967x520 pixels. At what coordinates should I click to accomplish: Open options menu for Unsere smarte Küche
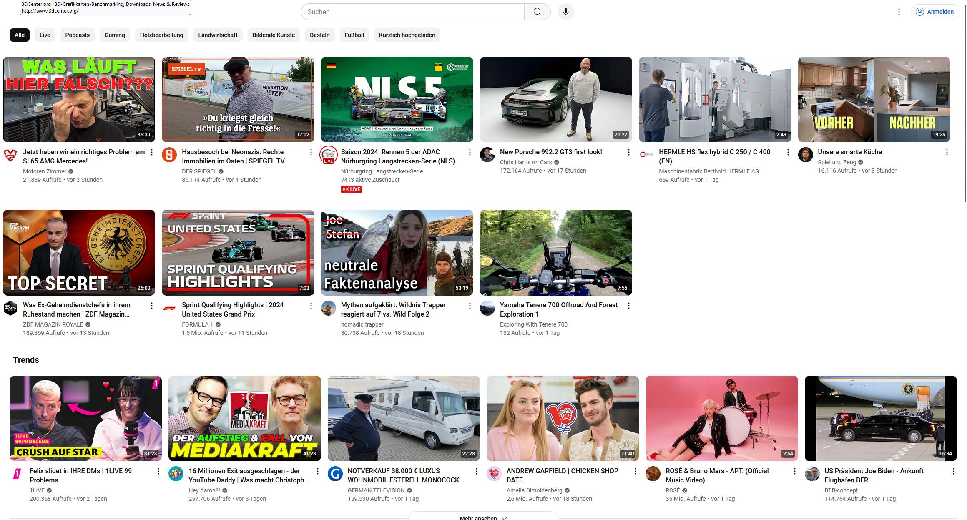tap(947, 152)
